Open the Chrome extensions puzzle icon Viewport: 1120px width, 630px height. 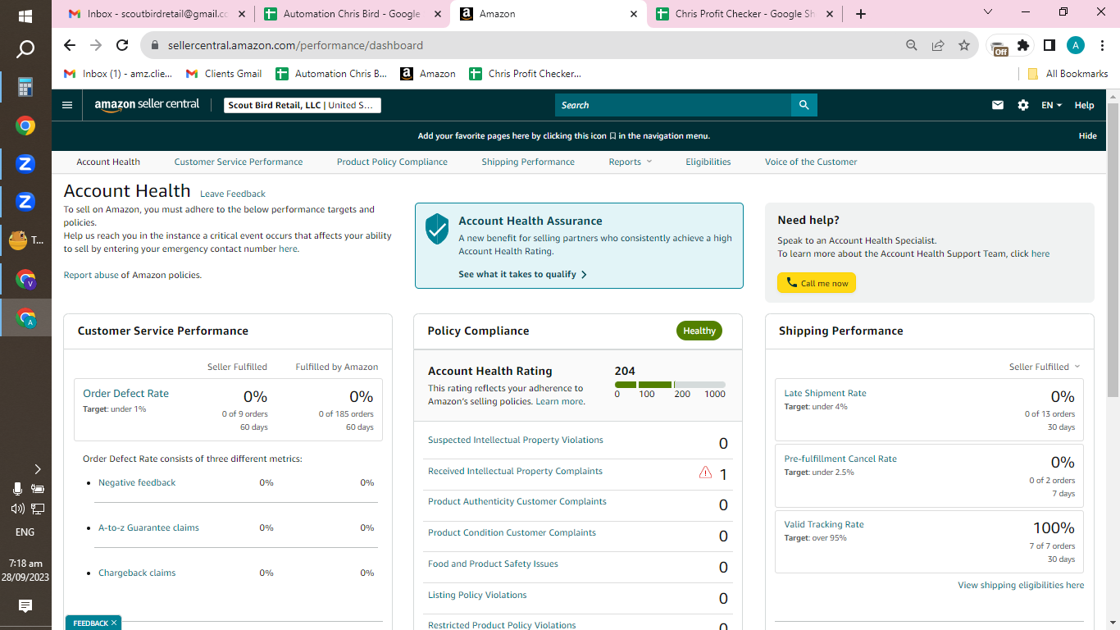(1023, 45)
